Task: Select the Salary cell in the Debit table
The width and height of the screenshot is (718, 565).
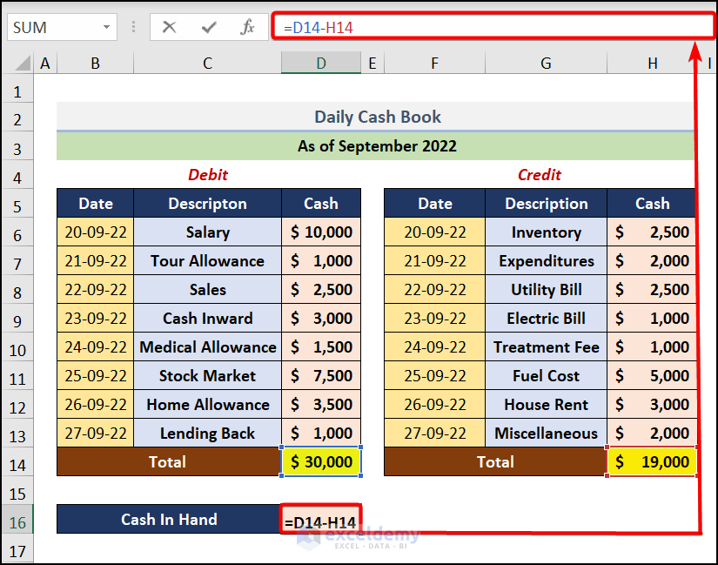Action: (x=207, y=232)
